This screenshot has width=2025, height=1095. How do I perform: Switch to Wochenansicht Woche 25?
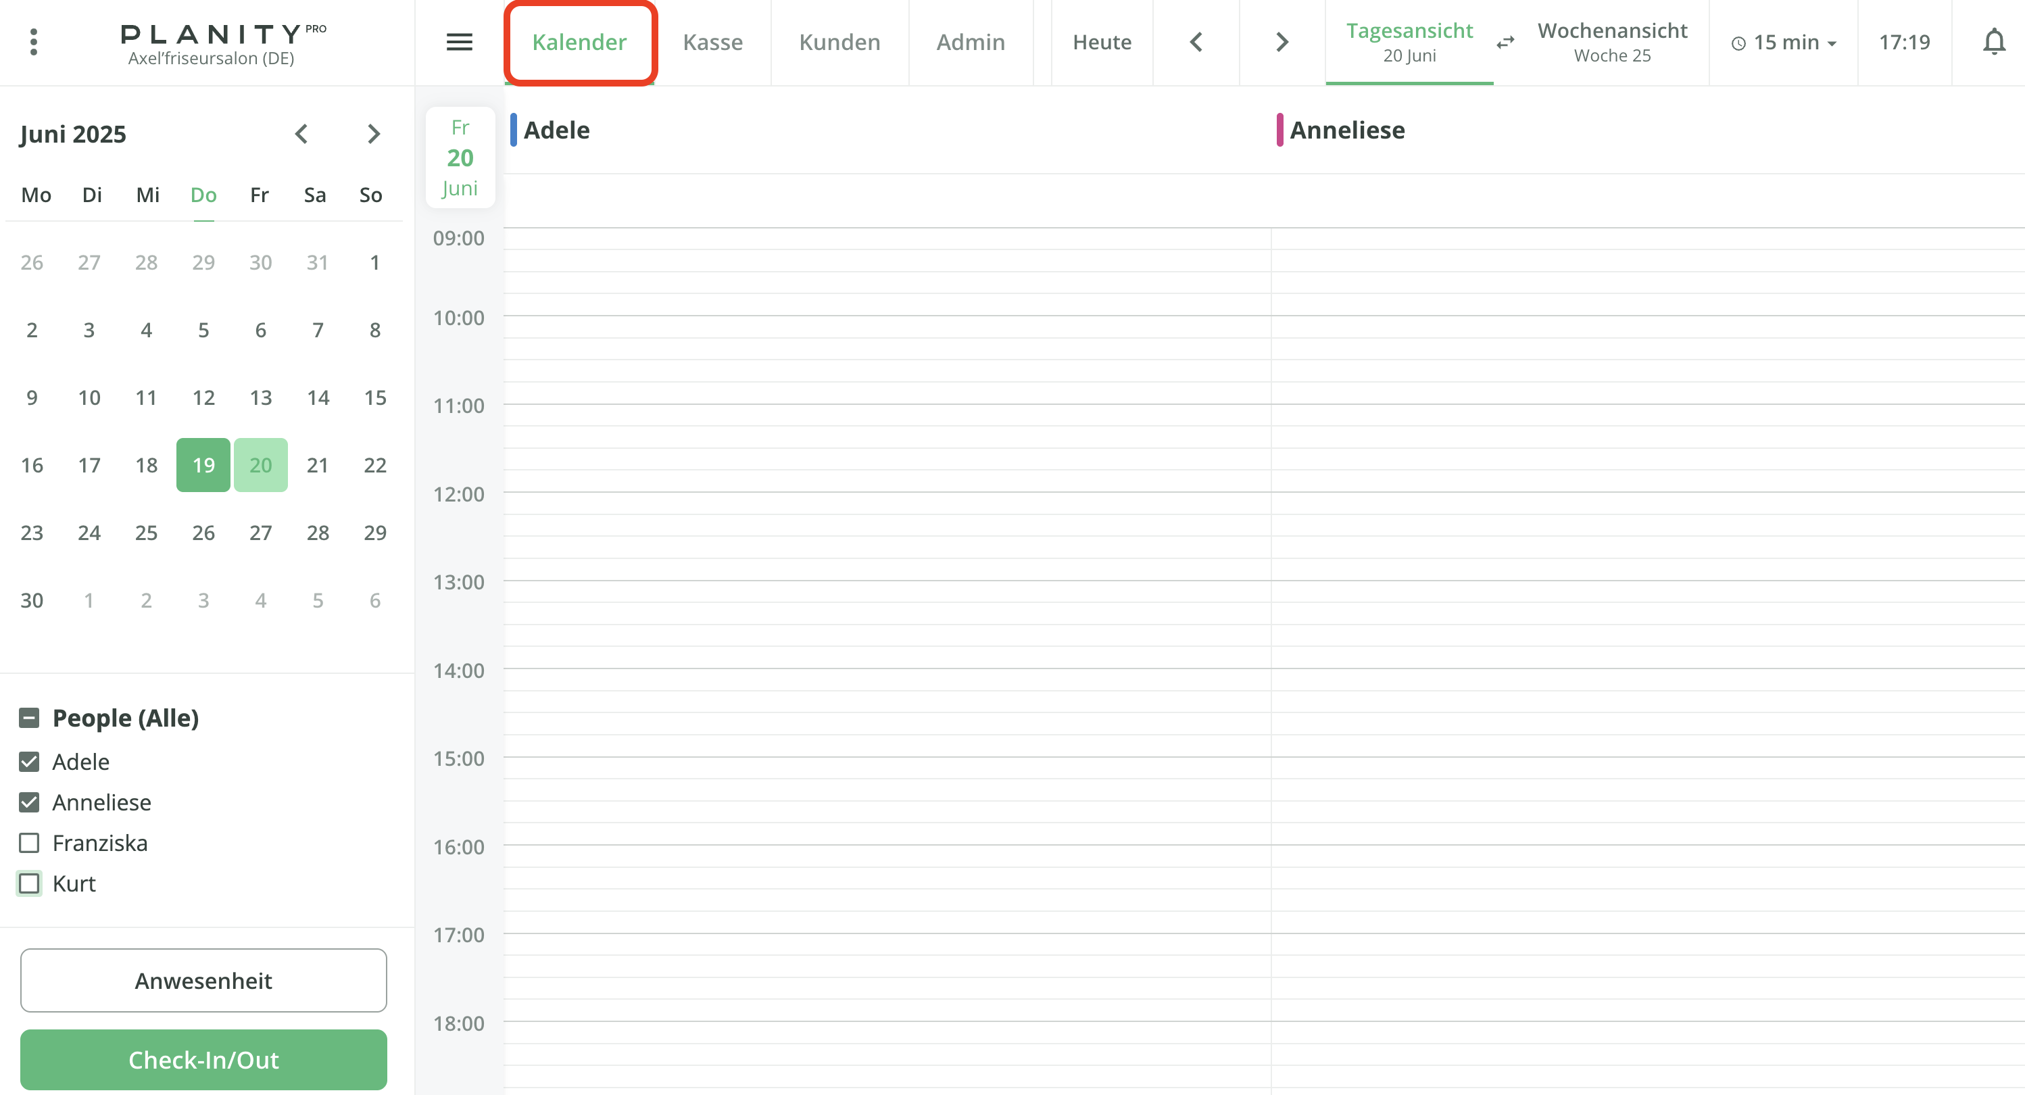coord(1611,42)
